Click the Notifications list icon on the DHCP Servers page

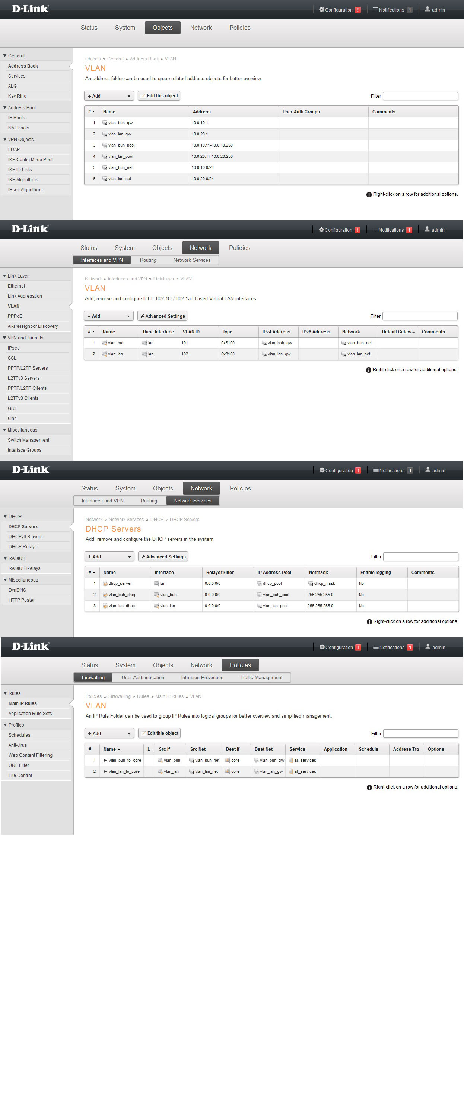[376, 470]
